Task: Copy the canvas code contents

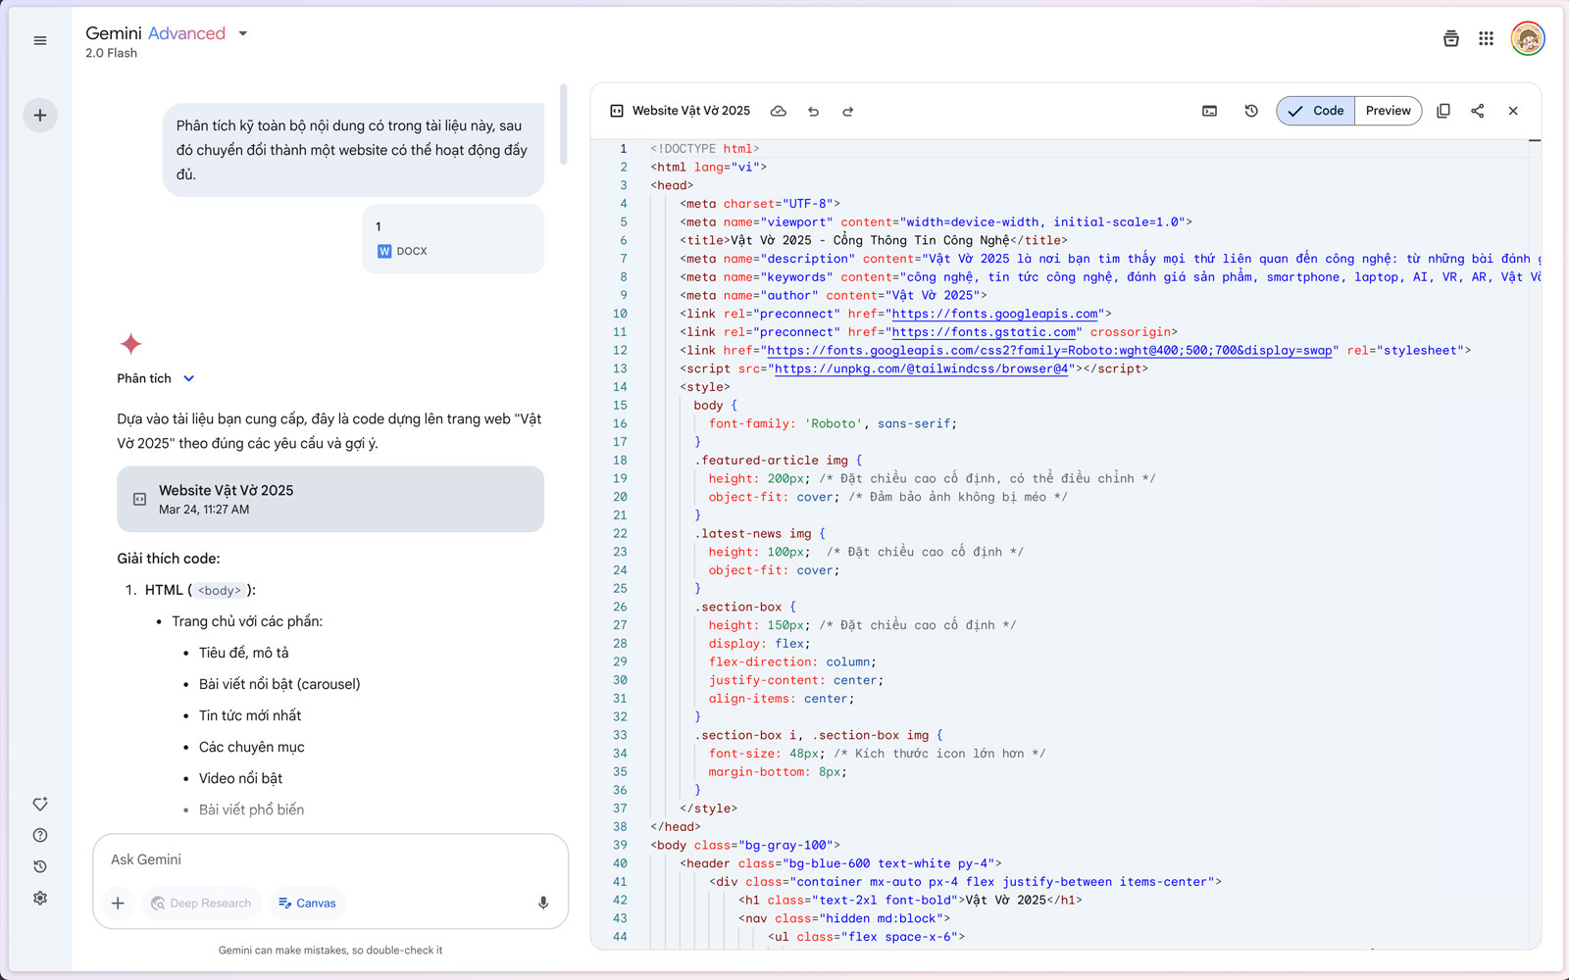Action: point(1443,111)
